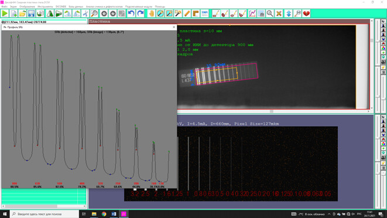
Task: Click the blue up-down arrows icon
Action: click(x=289, y=13)
